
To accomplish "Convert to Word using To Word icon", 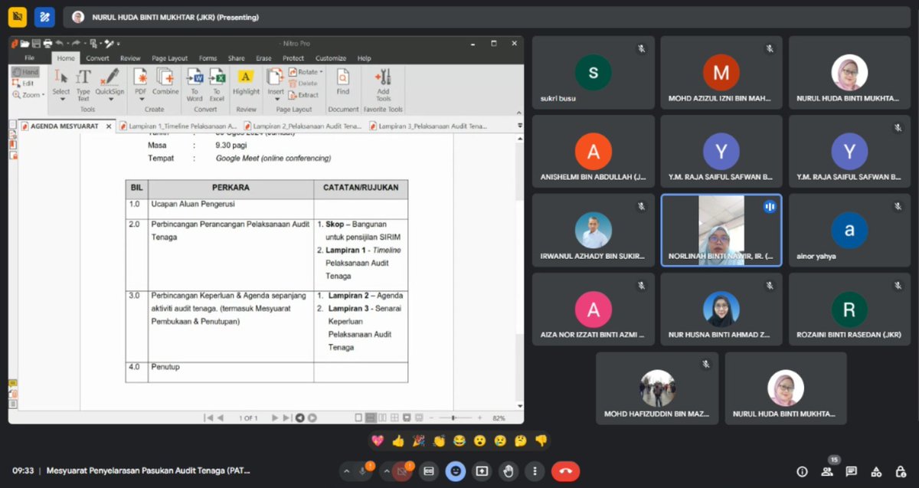I will click(195, 84).
